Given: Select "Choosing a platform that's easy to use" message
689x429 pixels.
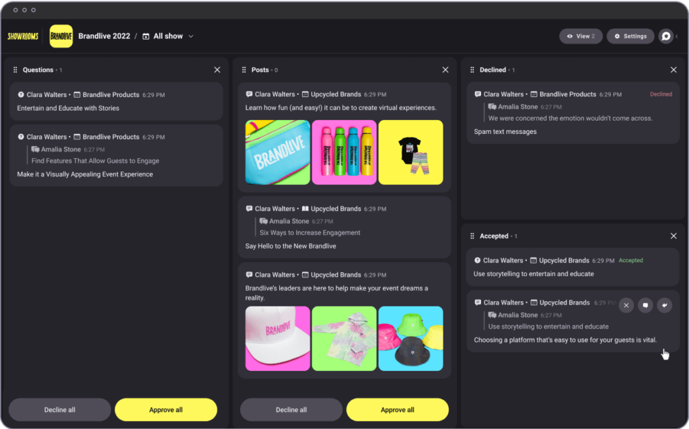Looking at the screenshot, I should click(565, 340).
